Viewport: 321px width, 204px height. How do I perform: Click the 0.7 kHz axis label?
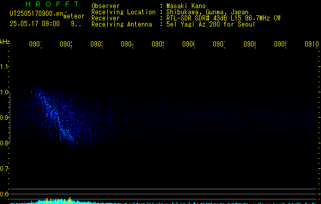pos(4,169)
